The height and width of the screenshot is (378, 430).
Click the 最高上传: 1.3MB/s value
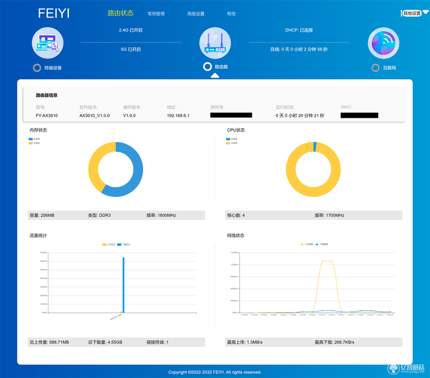tap(245, 342)
